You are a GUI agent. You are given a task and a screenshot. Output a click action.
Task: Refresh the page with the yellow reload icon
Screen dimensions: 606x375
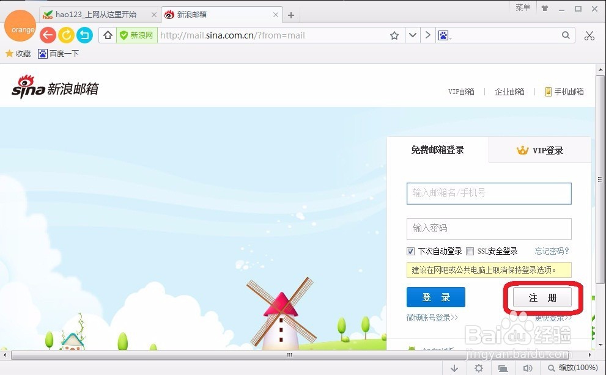[x=66, y=35]
